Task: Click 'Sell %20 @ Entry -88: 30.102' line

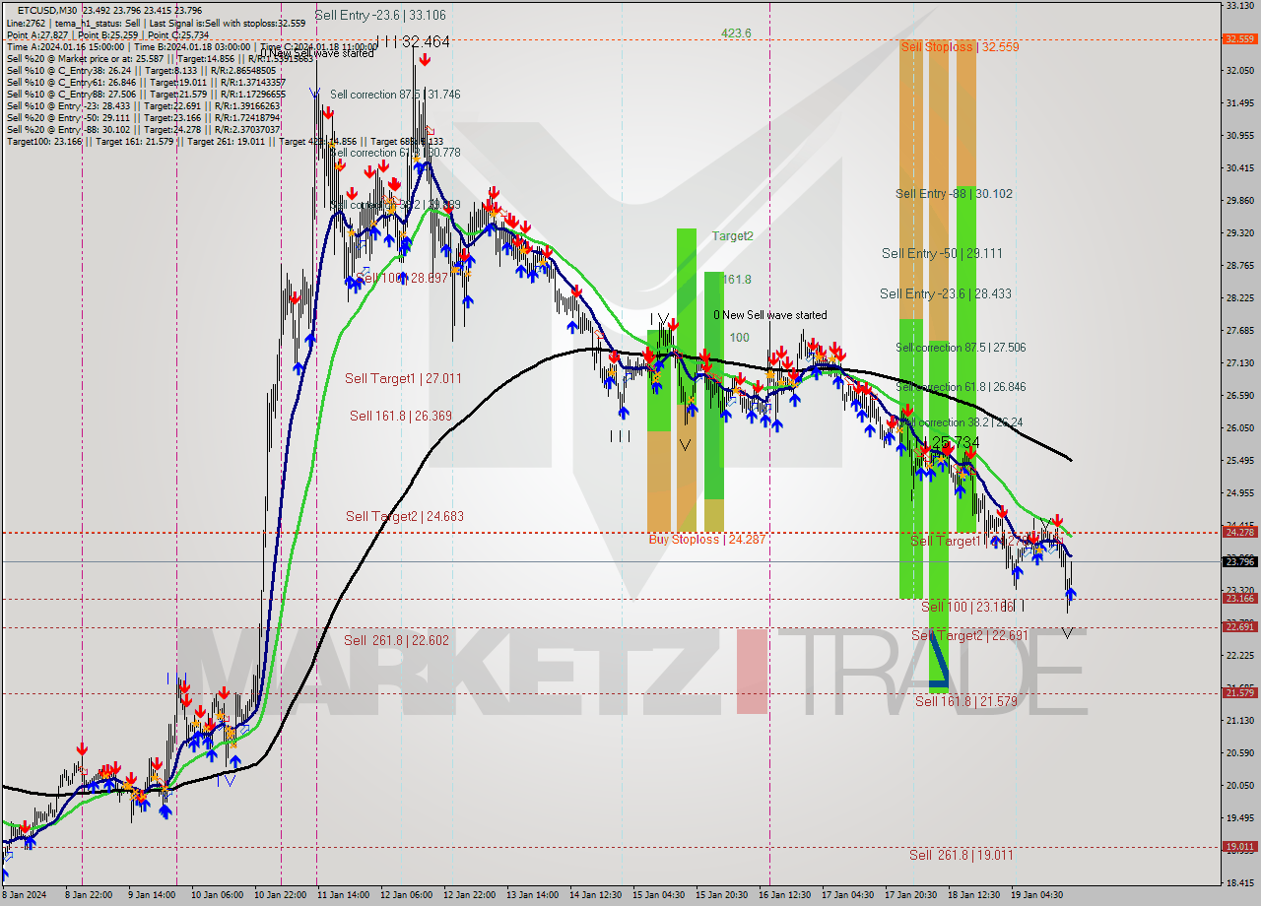Action: (144, 129)
